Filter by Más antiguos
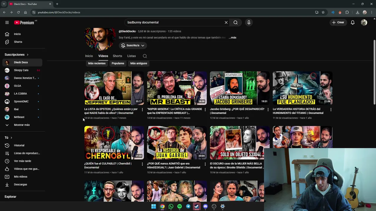This screenshot has height=211, width=376. tap(139, 63)
